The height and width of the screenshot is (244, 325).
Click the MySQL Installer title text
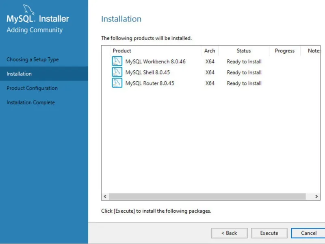[x=38, y=19]
